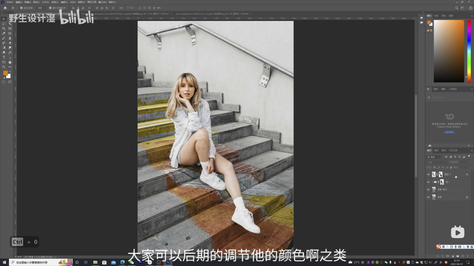Select the layer 3 mask thumbnail
The width and height of the screenshot is (474, 266).
click(440, 175)
